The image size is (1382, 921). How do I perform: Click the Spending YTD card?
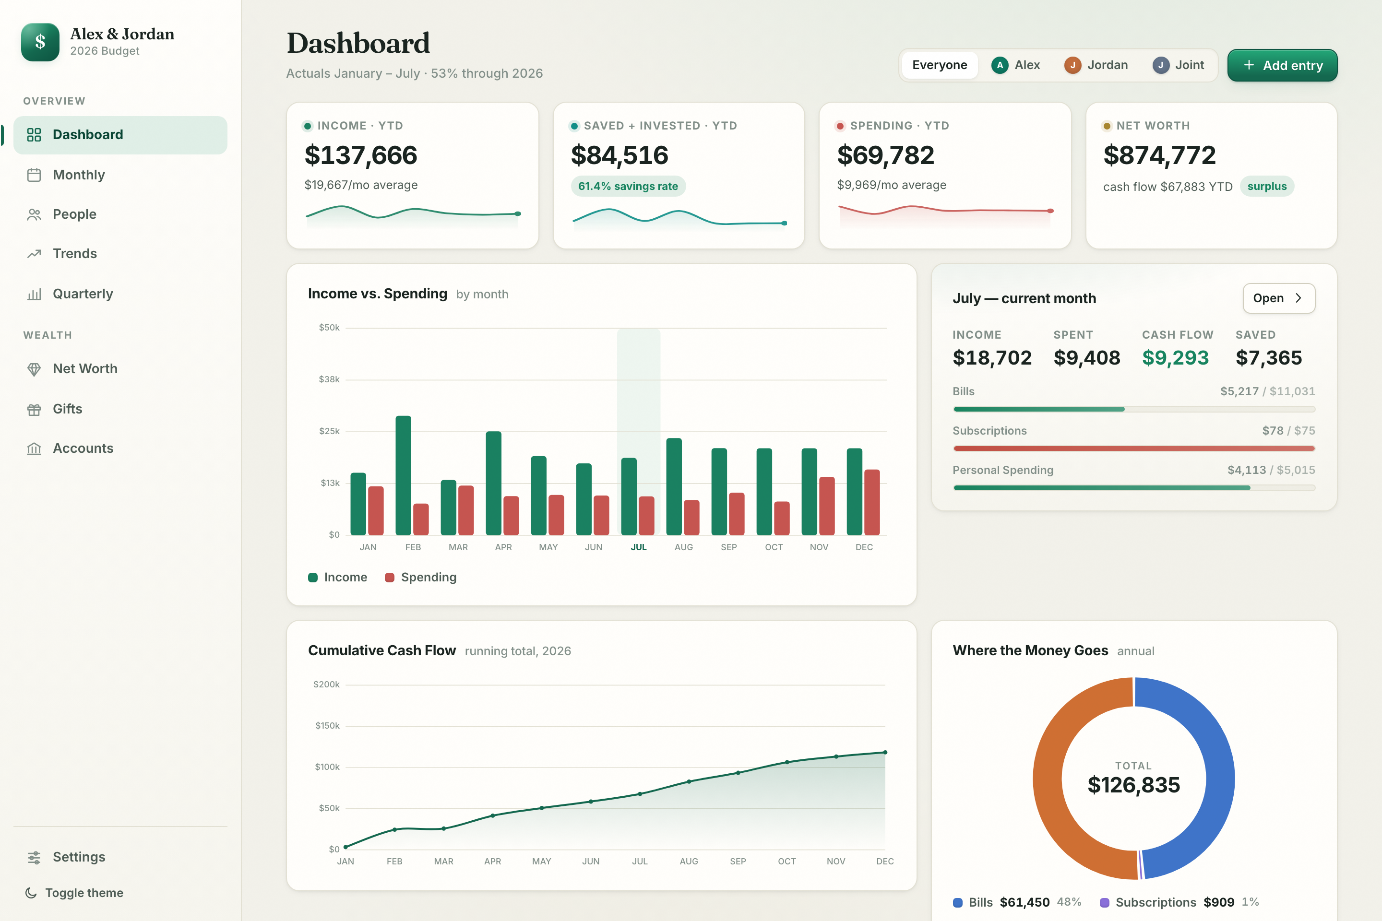(945, 176)
